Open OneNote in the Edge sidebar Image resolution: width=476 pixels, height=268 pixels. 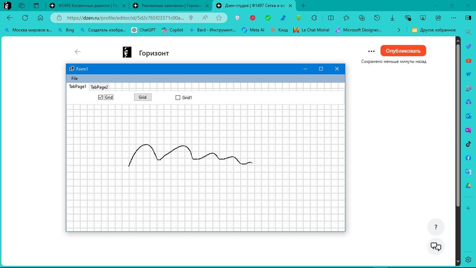coord(468,130)
